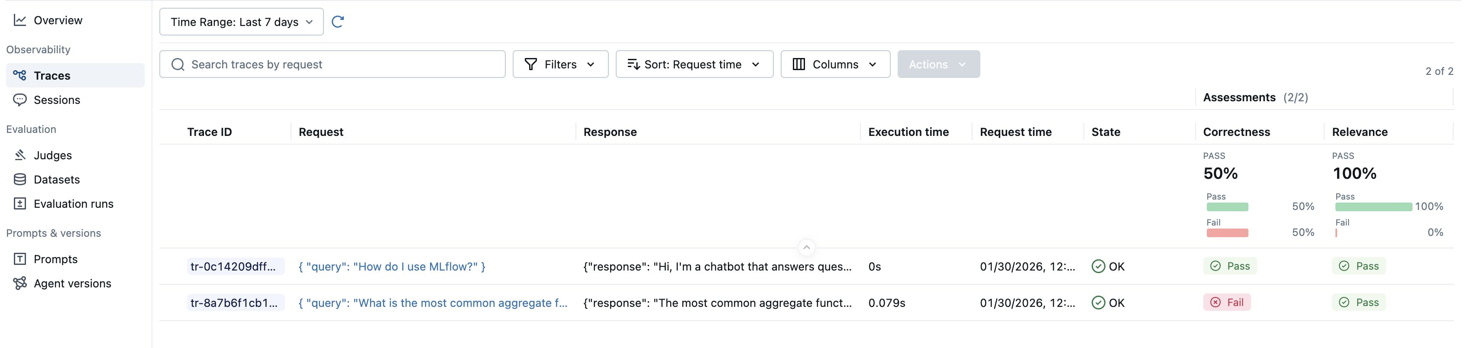Expand the Actions dropdown
Image resolution: width=1474 pixels, height=348 pixels.
(938, 64)
